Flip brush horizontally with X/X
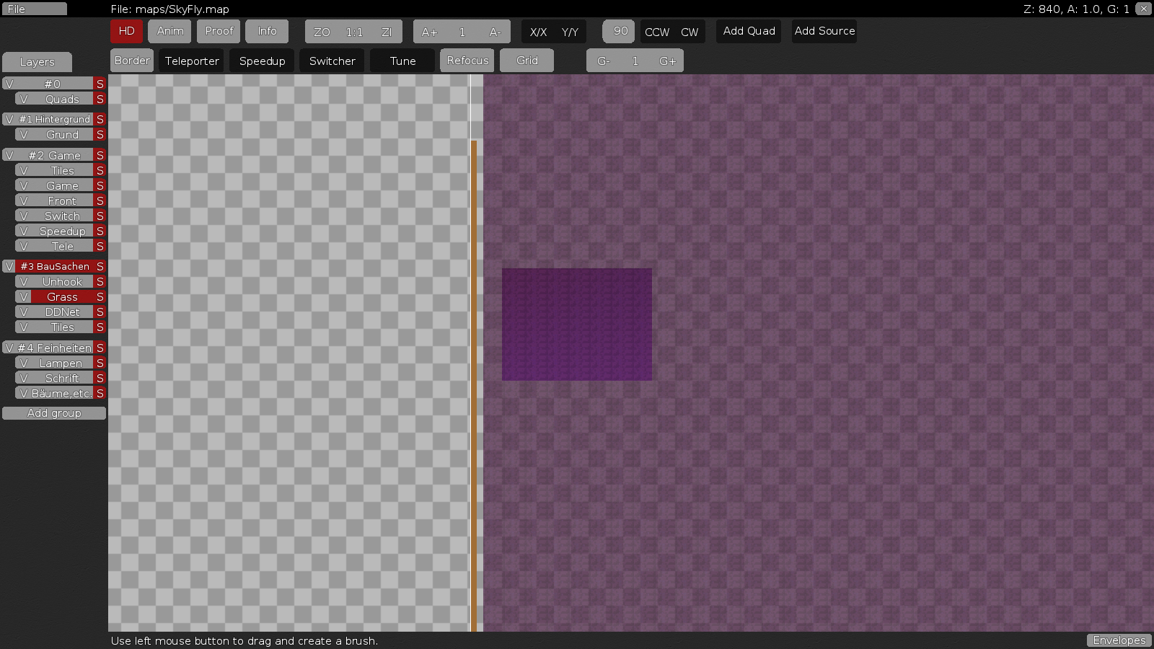Image resolution: width=1154 pixels, height=649 pixels. (x=538, y=31)
